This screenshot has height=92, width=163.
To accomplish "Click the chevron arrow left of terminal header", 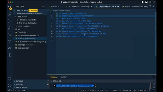I will [x=48, y=81].
